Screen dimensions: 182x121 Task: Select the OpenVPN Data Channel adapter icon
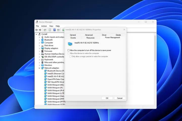tap(45, 79)
